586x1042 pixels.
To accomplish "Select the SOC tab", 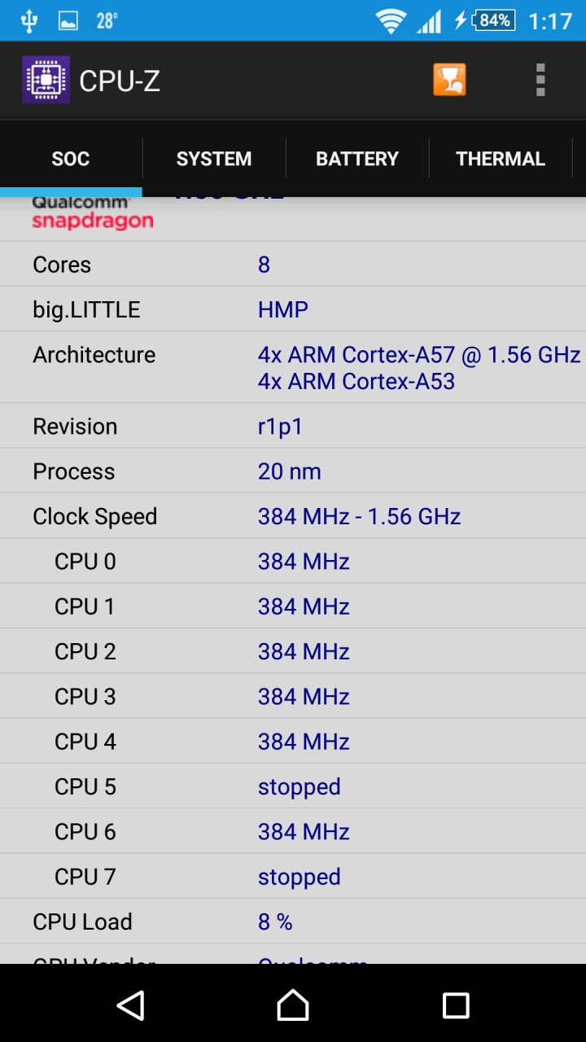I will click(x=71, y=159).
